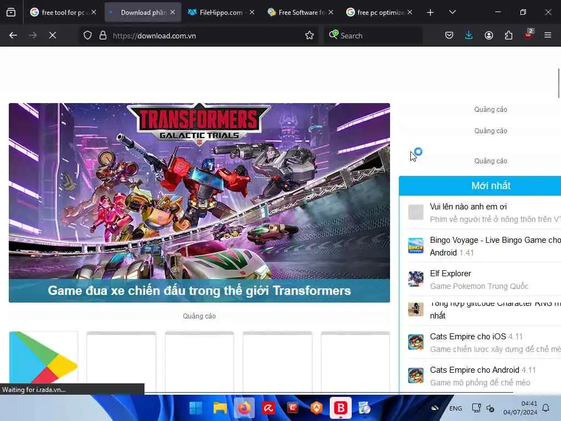561x421 pixels.
Task: Open Cats Empire cho iOS link
Action: click(468, 337)
